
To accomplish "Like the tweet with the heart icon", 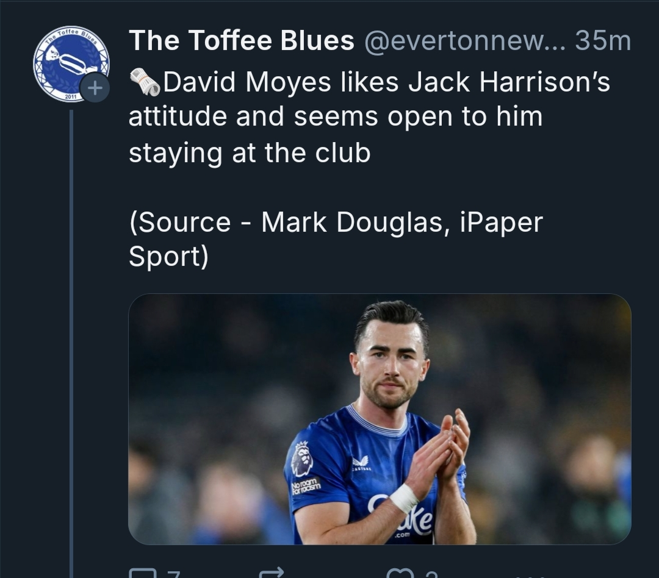I will [401, 574].
